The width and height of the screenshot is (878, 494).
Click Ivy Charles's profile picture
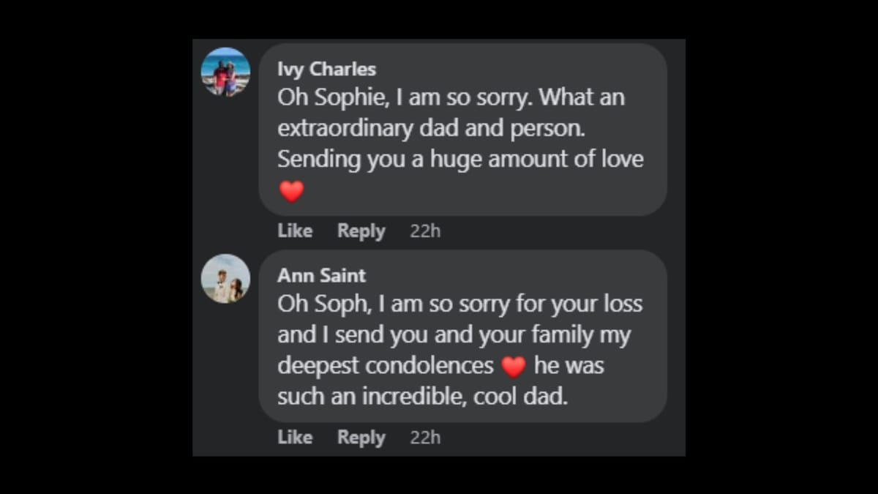point(226,72)
